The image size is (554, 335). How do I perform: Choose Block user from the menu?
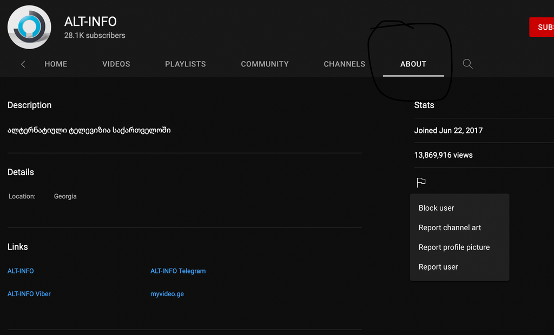[x=437, y=208]
